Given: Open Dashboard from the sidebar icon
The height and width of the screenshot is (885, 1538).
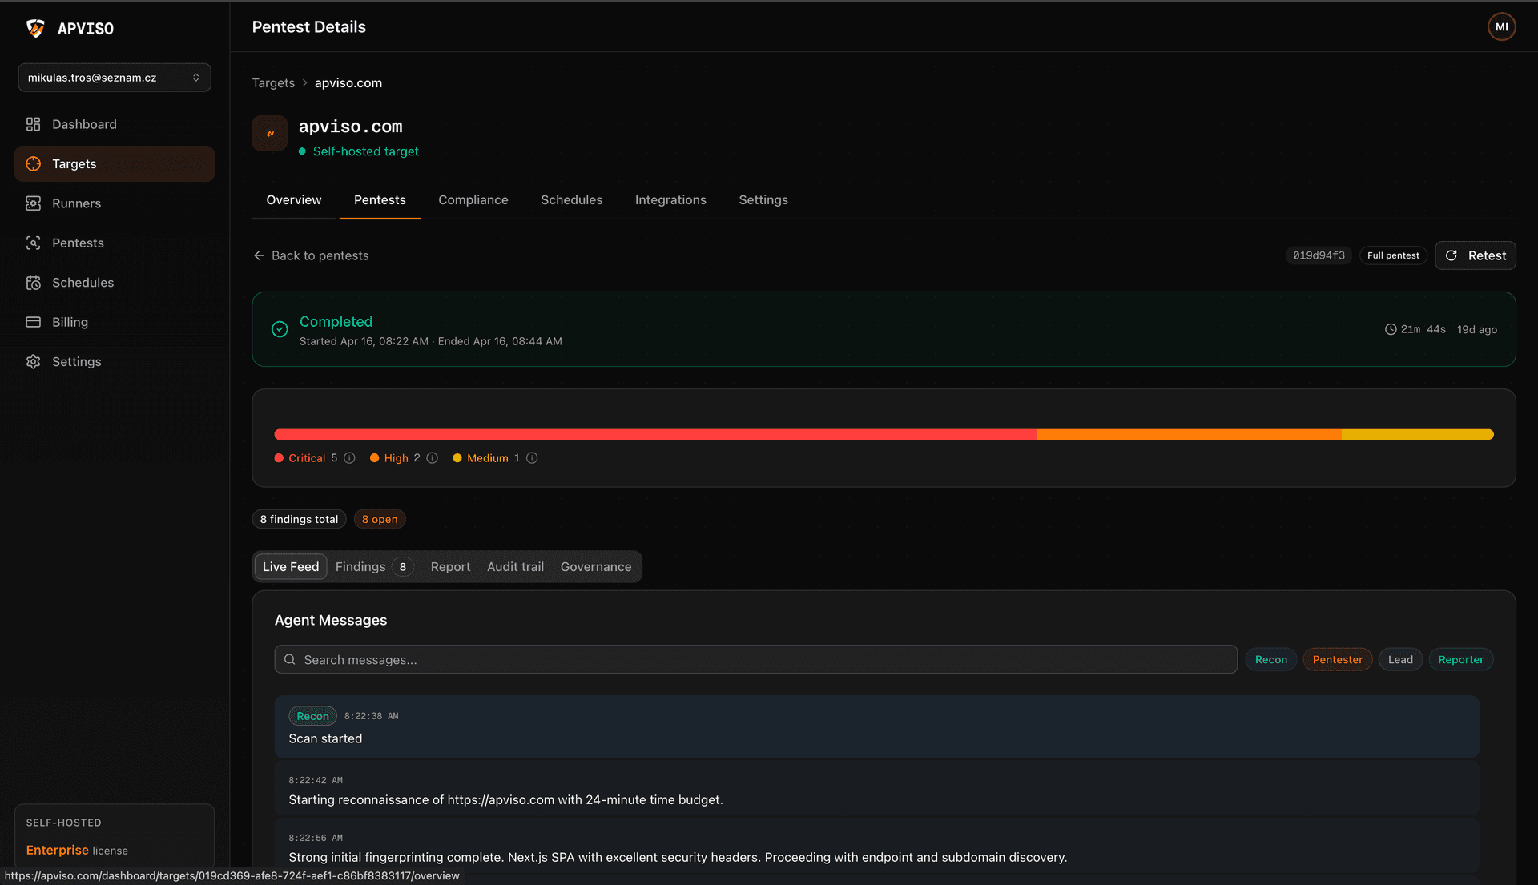Looking at the screenshot, I should coord(33,124).
